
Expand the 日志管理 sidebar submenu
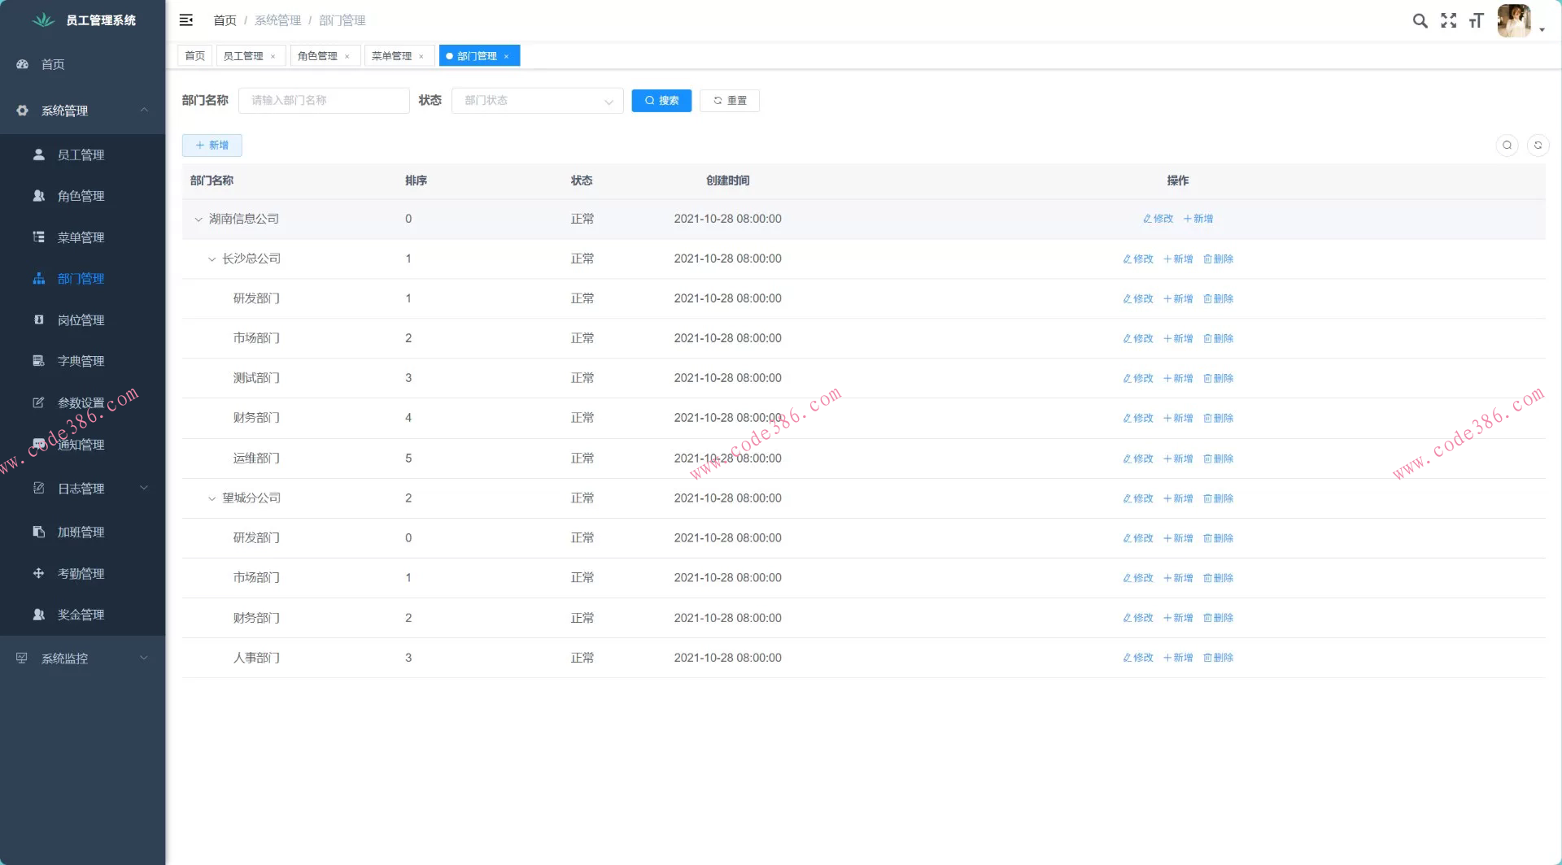tap(81, 489)
